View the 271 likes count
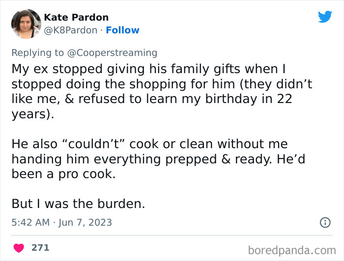 tap(40, 248)
